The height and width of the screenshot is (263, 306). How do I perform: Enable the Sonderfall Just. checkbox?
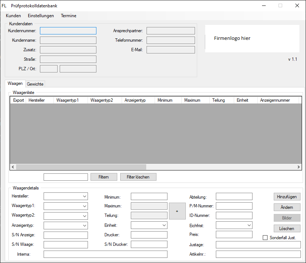[x=265, y=238]
